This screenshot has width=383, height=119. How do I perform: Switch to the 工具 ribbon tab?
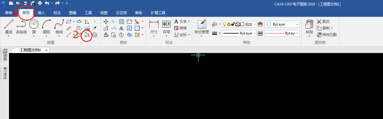click(88, 13)
